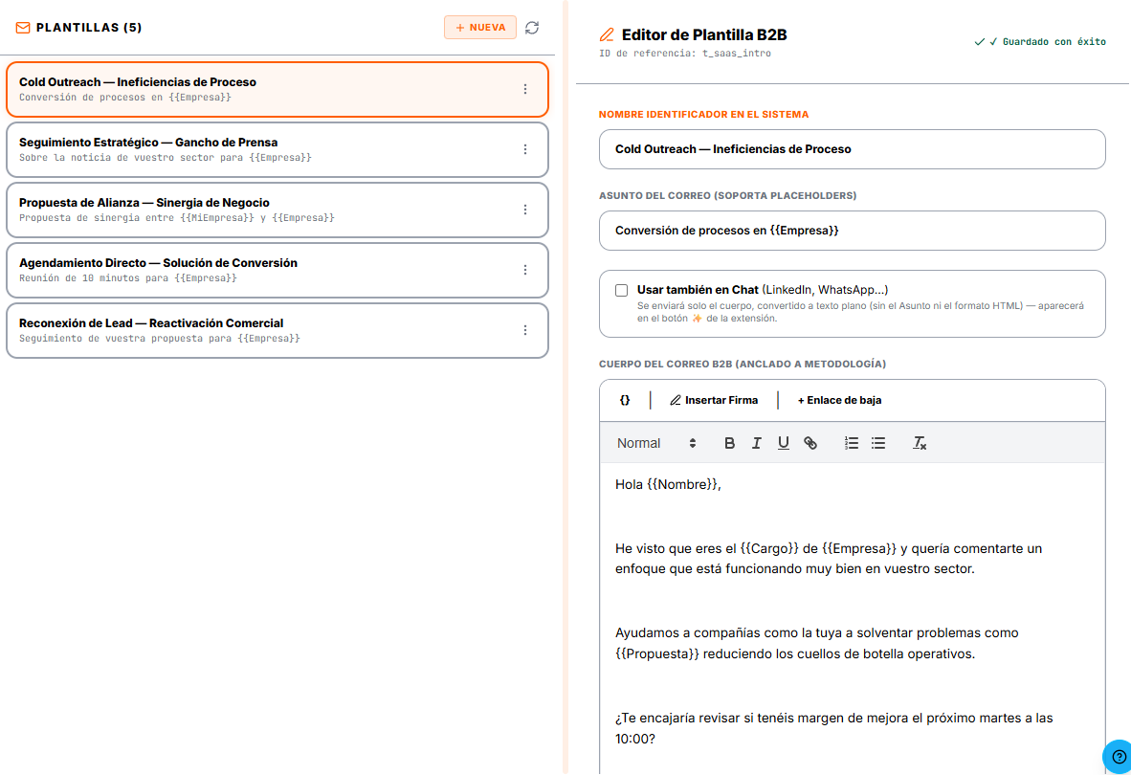Click the 'ASUNTO DEL CORREO (SOPORTA PLACEHOLDERS)' label
Image resolution: width=1131 pixels, height=775 pixels.
(727, 196)
